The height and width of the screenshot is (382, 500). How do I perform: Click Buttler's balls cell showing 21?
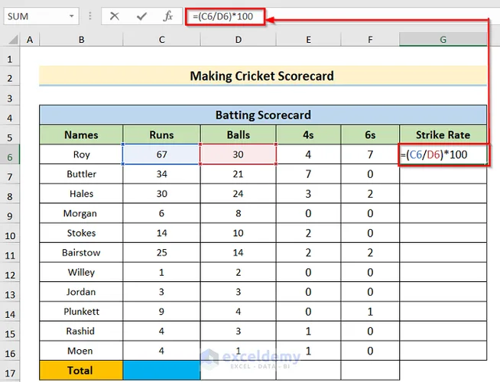(239, 174)
